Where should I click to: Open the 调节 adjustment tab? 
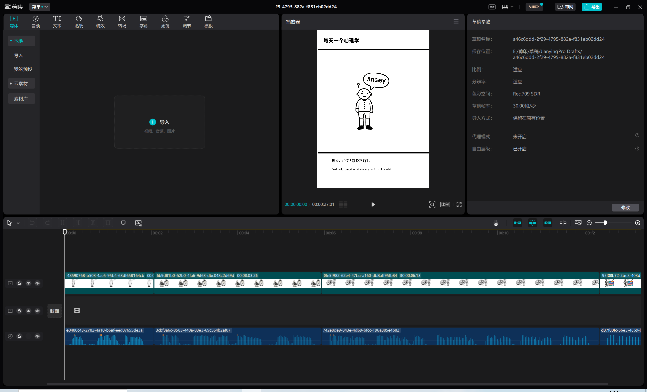[187, 21]
